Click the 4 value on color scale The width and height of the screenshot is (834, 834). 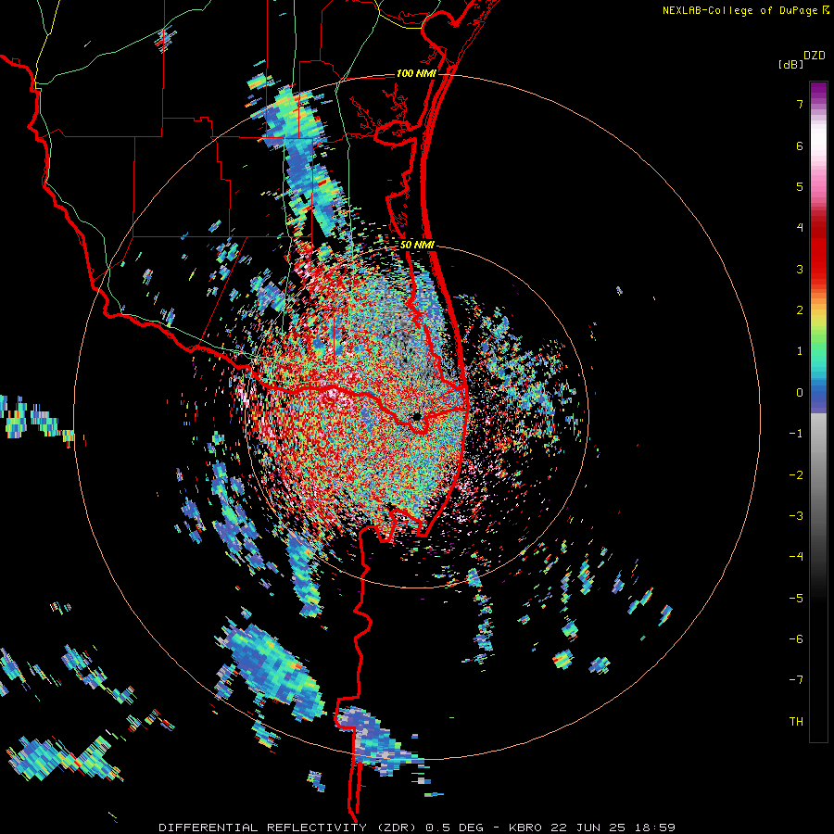pos(800,228)
